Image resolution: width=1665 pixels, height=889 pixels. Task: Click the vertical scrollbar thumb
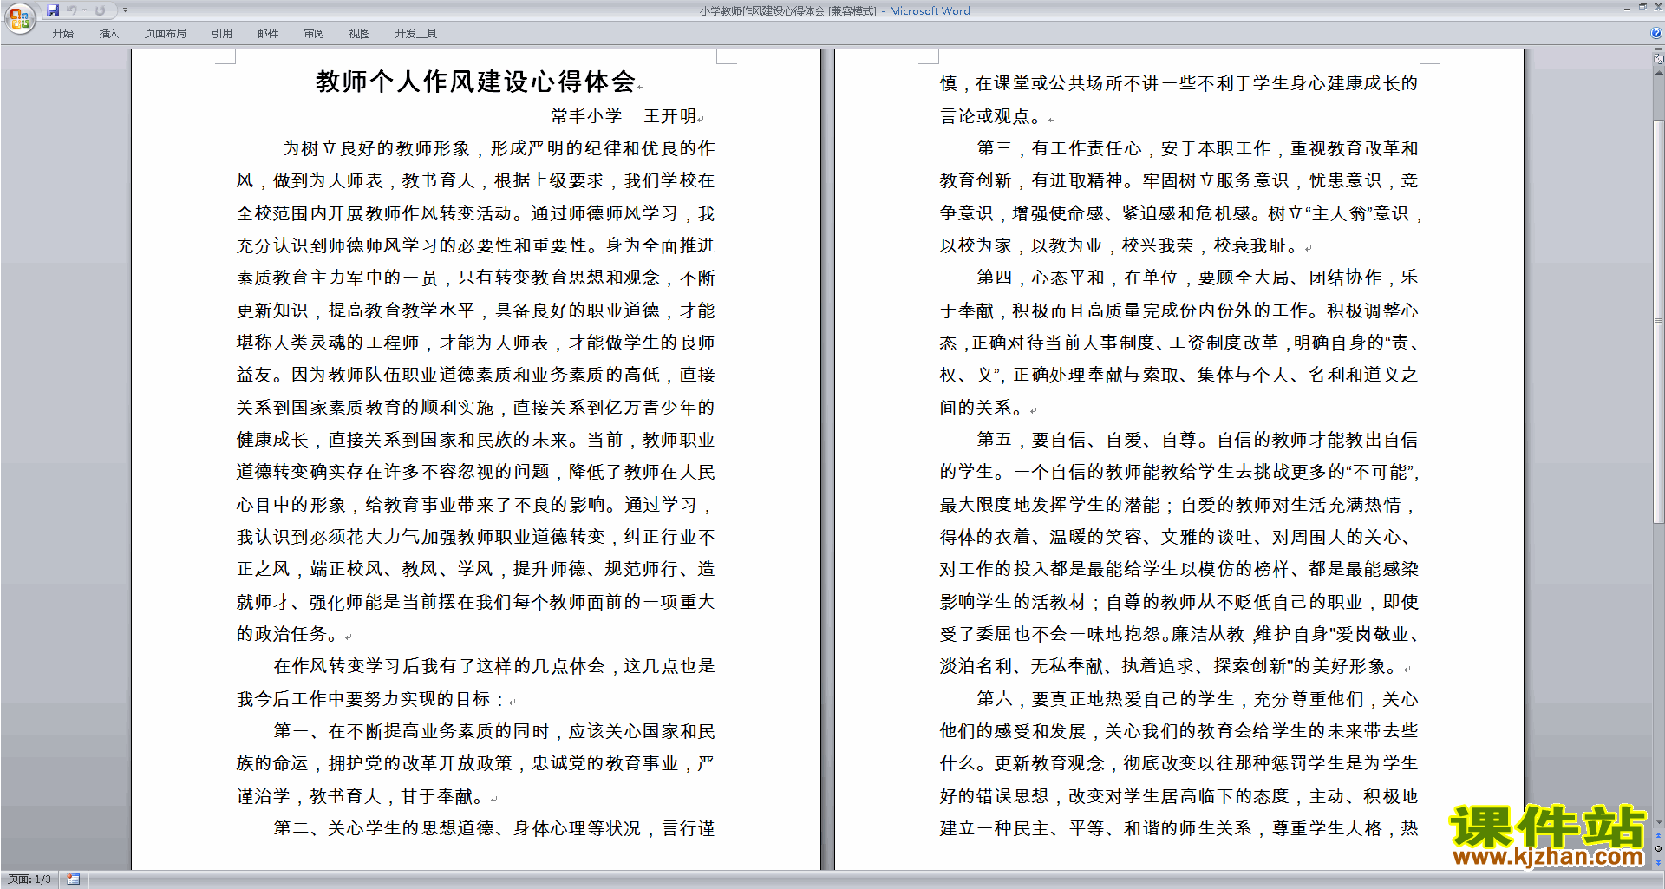pos(1659,321)
